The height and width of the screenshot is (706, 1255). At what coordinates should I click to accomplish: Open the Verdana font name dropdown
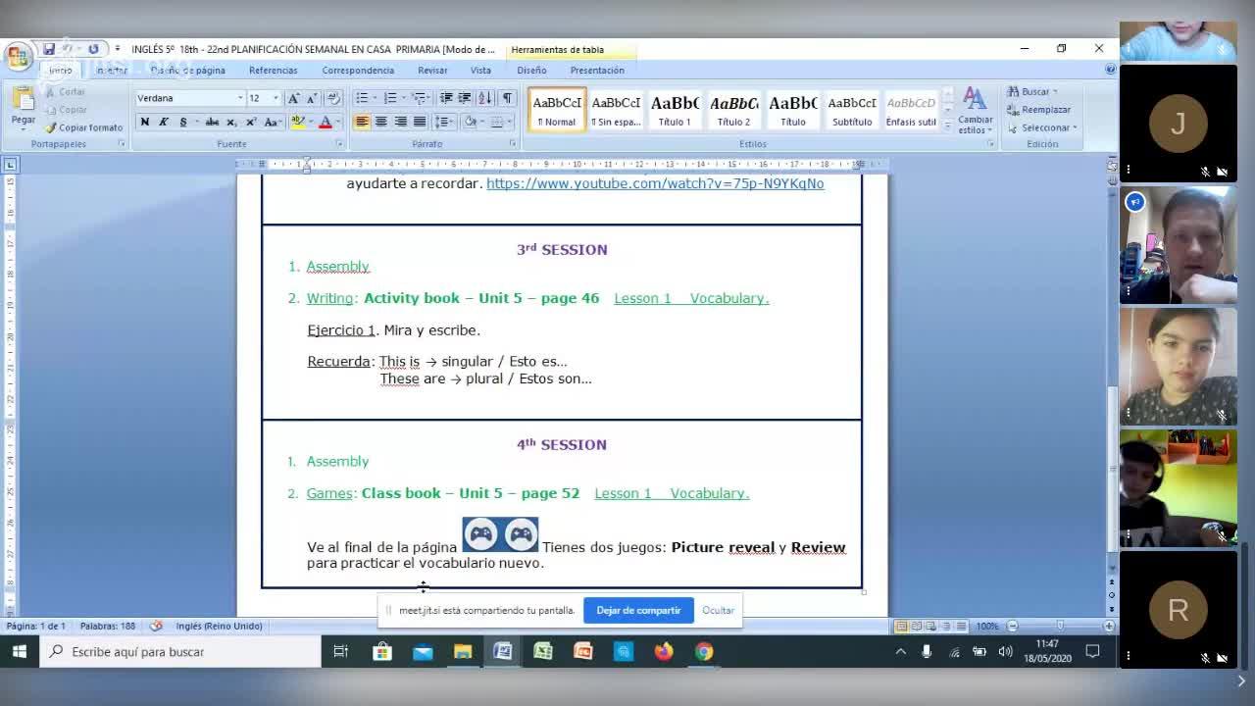[240, 98]
